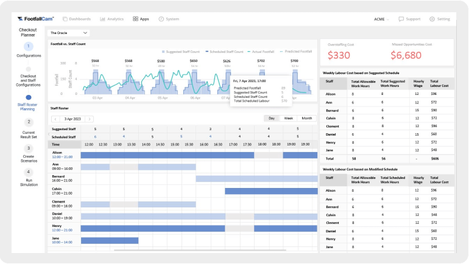The width and height of the screenshot is (469, 264).
Task: Click Jane's shift bar in roster
Action: coord(110,240)
